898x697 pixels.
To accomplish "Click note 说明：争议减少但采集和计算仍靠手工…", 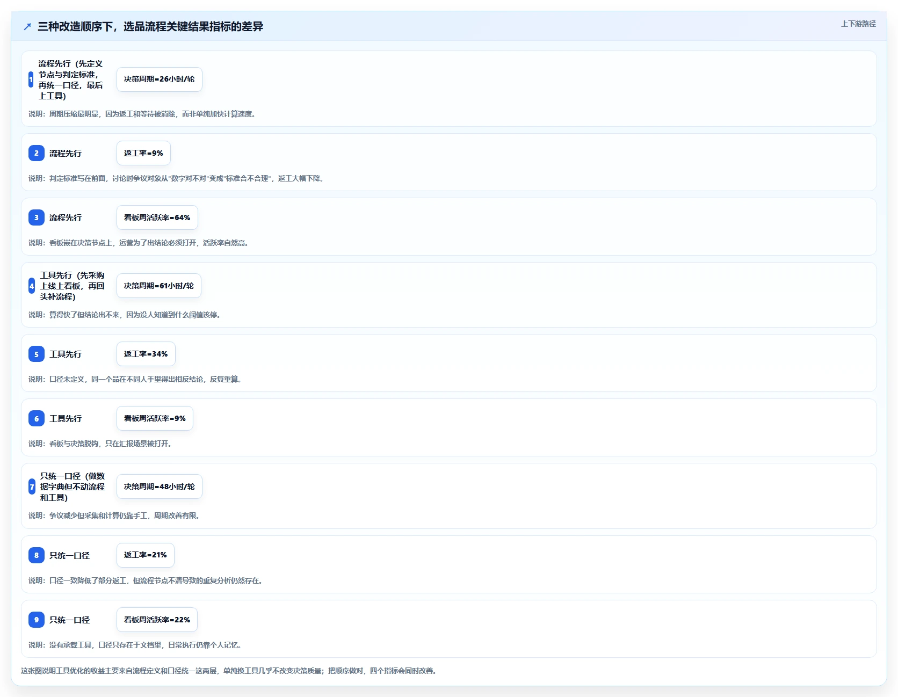I will (115, 516).
